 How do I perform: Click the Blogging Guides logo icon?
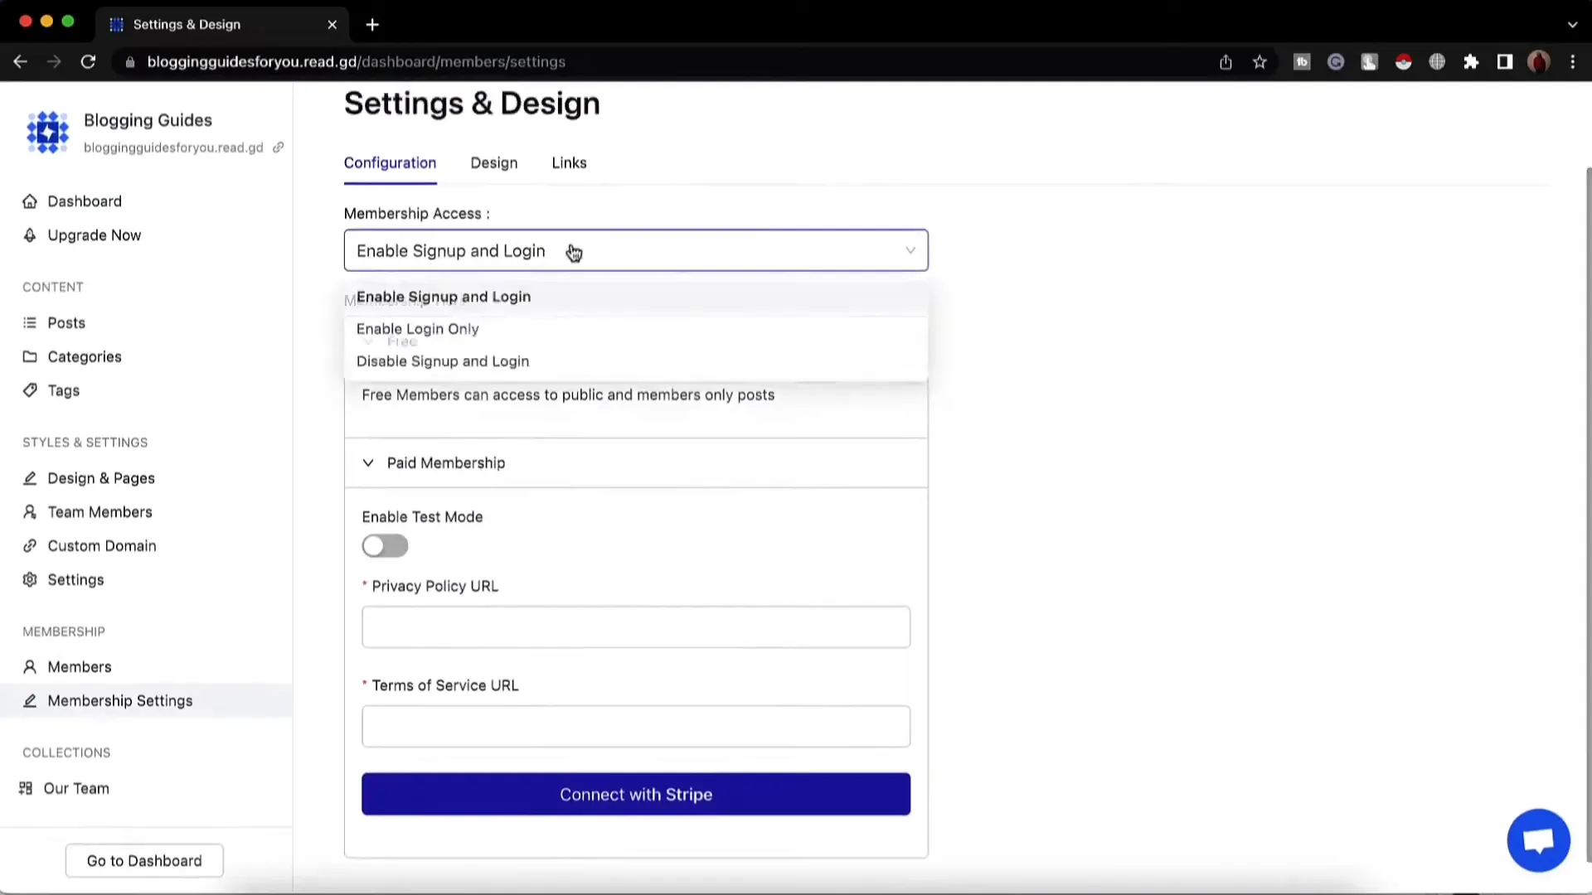(47, 133)
